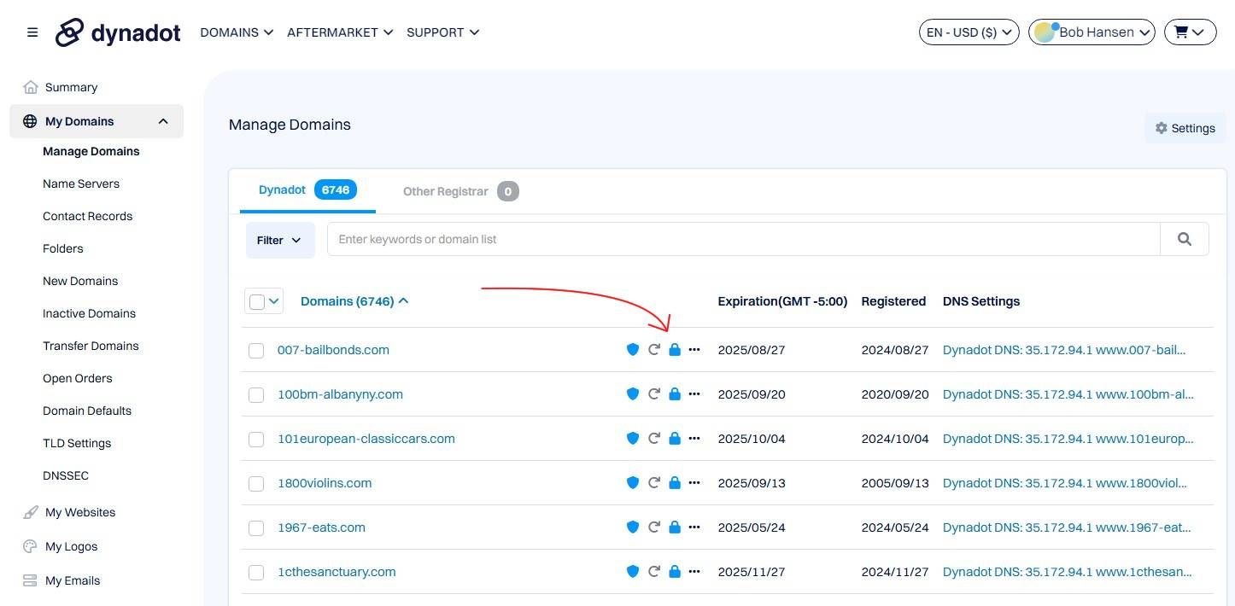Screen dimensions: 1235x606
Task: Click shield icon for 1cthesanctuary.com
Action: click(x=633, y=572)
